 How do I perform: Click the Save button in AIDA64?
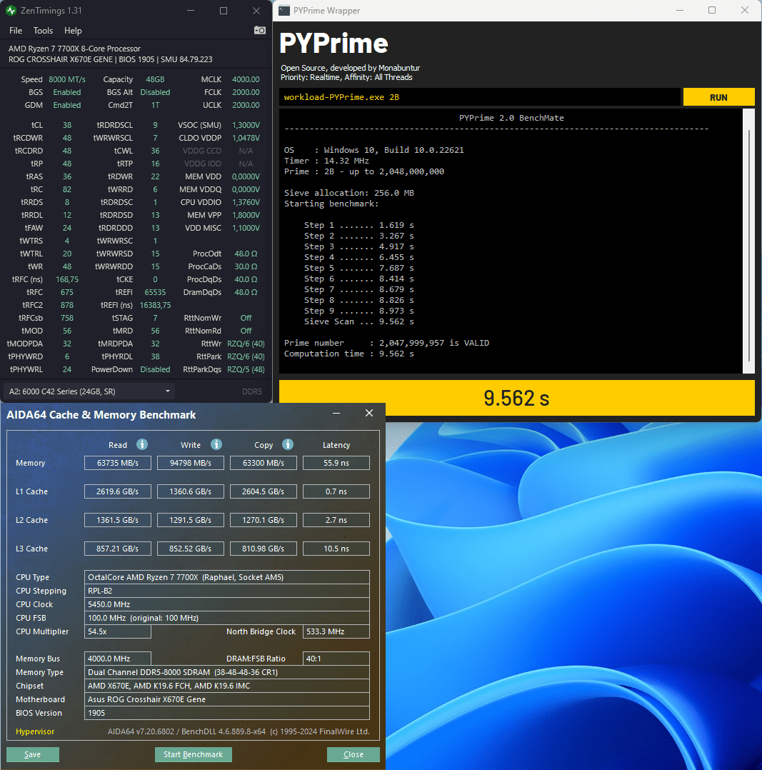(33, 754)
